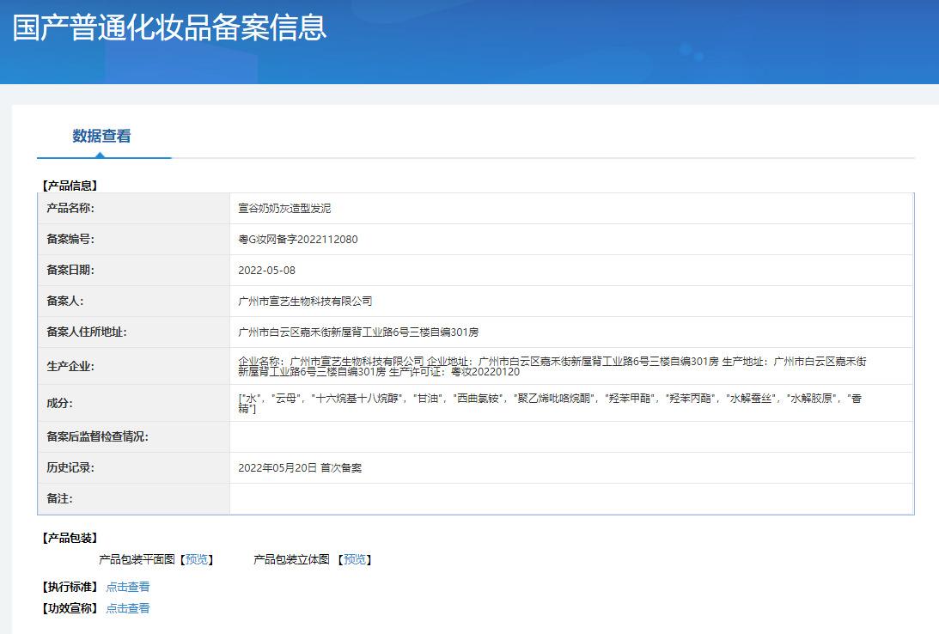Click the filing date 2022-05-08

(266, 271)
